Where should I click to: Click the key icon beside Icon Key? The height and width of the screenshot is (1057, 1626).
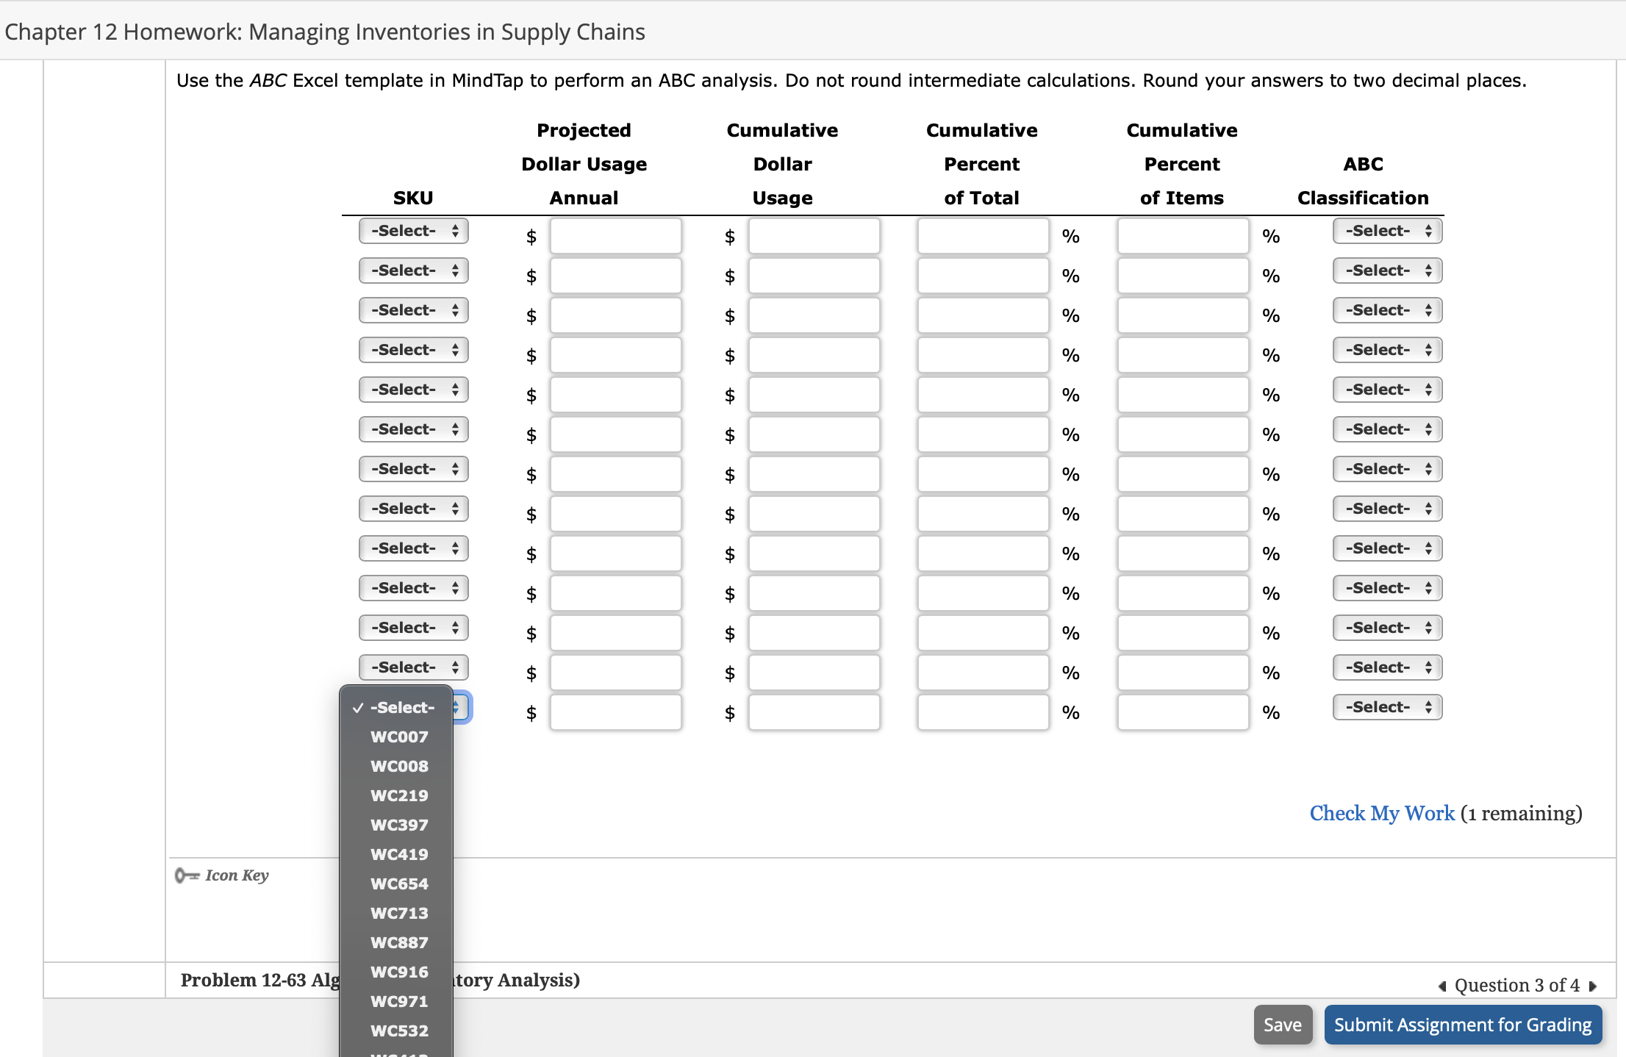click(185, 875)
